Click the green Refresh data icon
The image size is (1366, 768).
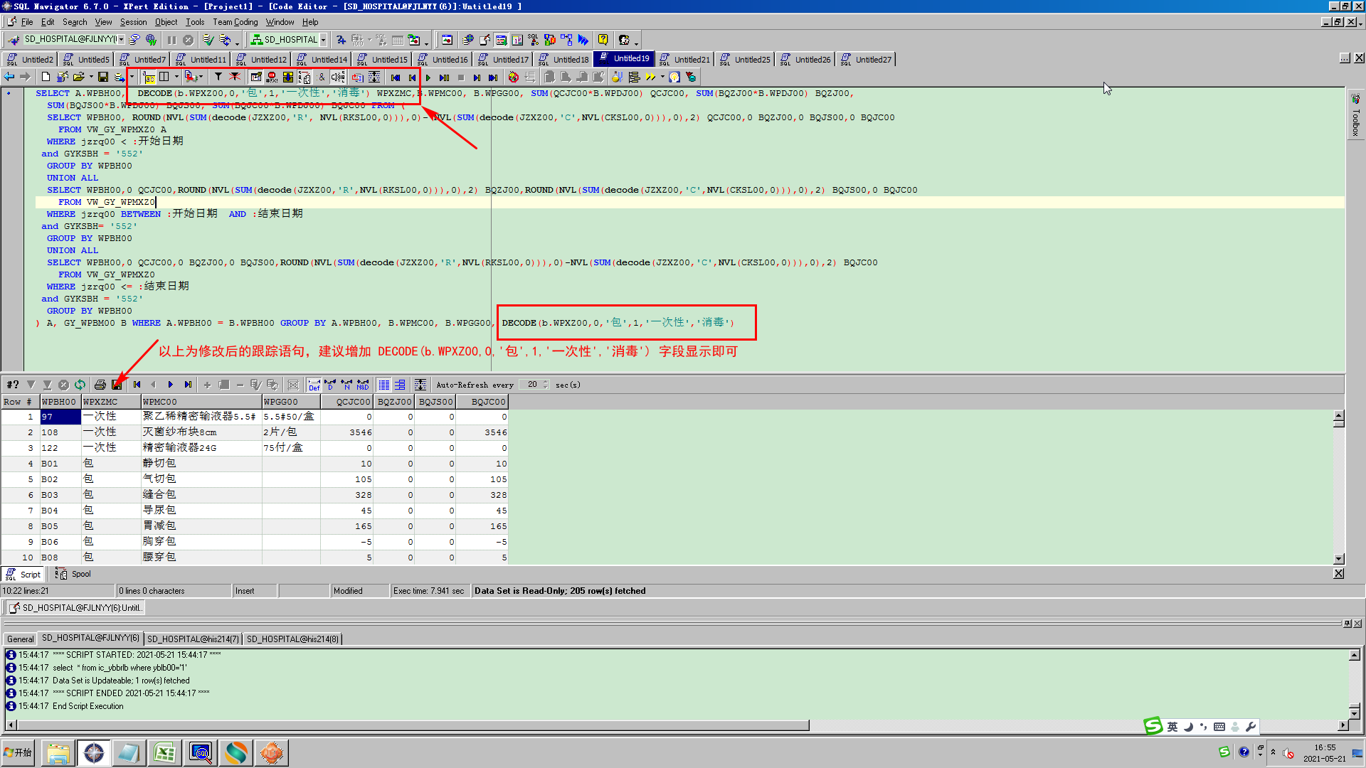[x=80, y=385]
